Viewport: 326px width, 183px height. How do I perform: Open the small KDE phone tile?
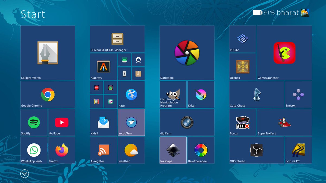click(124, 73)
